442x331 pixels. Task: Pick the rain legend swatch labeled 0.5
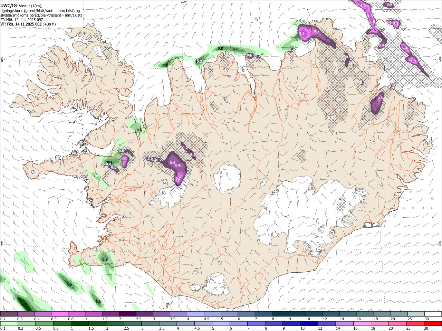click(x=44, y=324)
